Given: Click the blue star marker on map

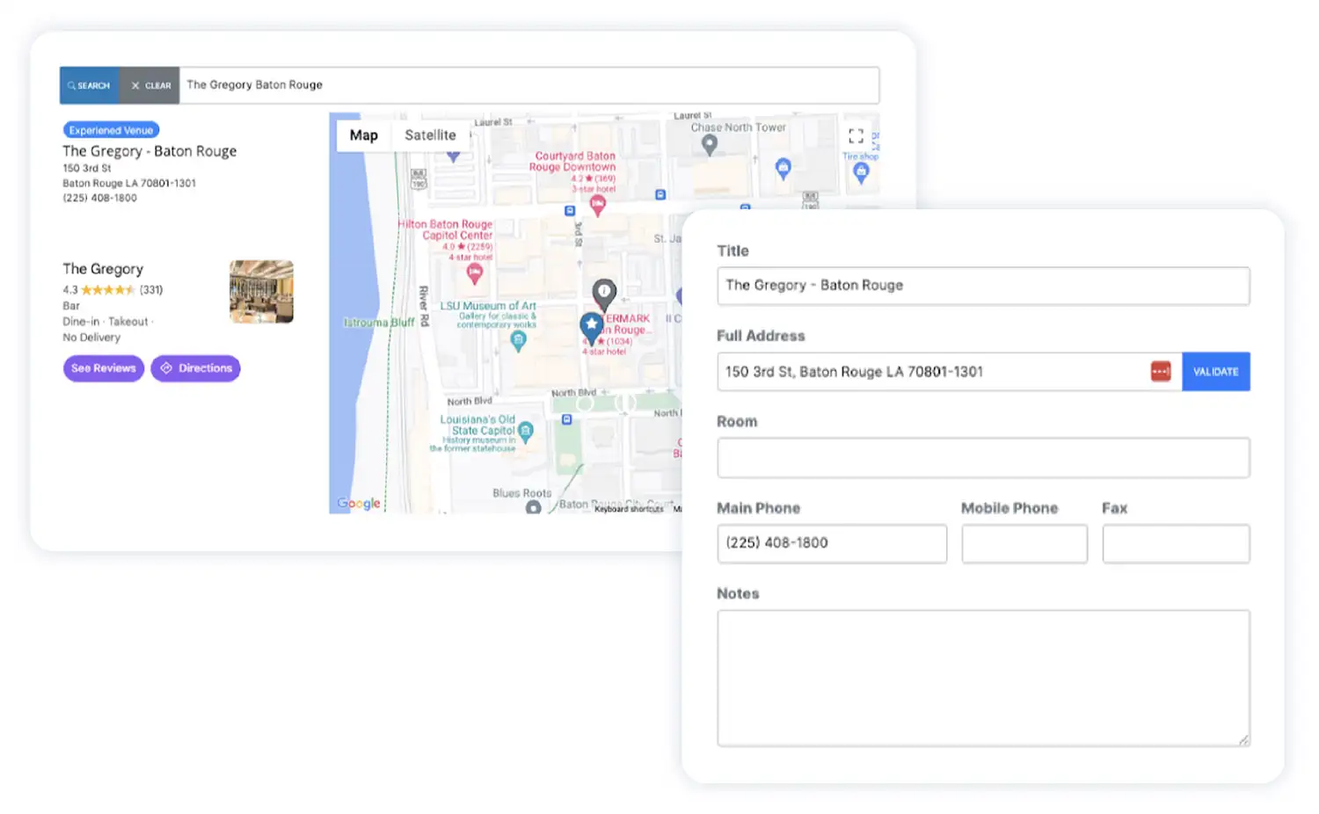Looking at the screenshot, I should pyautogui.click(x=591, y=325).
